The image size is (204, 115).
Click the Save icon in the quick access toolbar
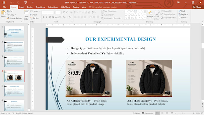pyautogui.click(x=4, y=2)
